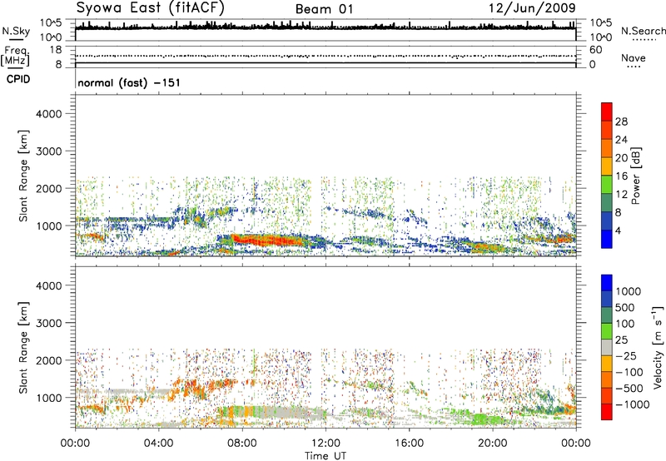Click the '28' tick on Power colorbar
This screenshot has height=461, width=666.
(x=621, y=121)
